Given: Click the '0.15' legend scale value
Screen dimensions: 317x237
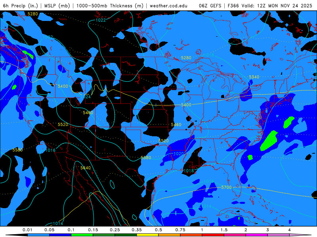Looking at the screenshot, I should (x=93, y=230).
